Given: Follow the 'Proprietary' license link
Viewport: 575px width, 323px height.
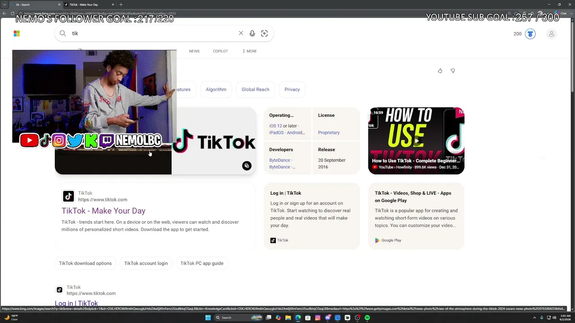Looking at the screenshot, I should pos(329,133).
